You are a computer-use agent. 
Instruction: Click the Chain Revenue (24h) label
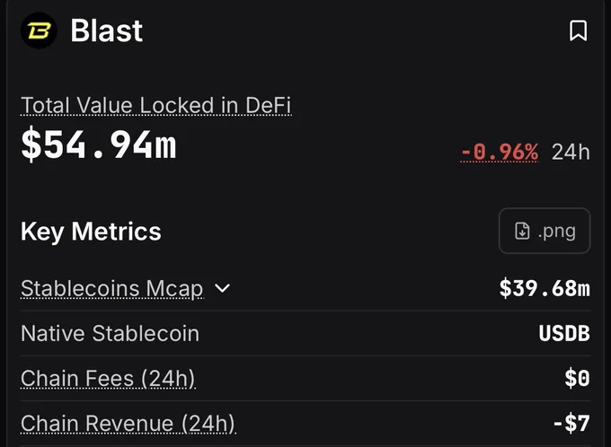tap(128, 424)
